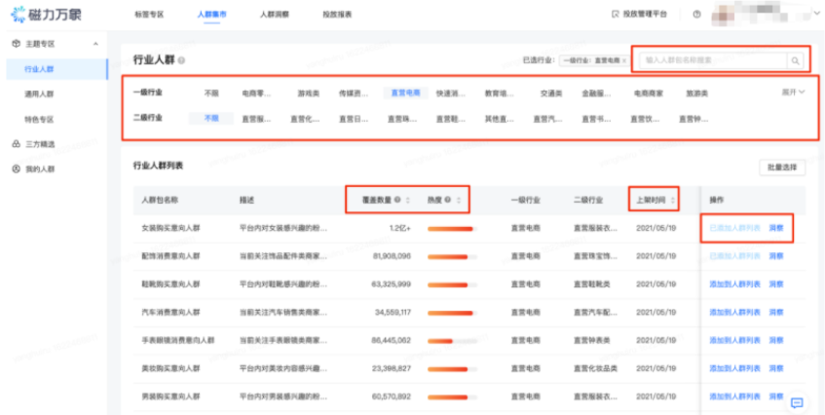Select the 其他直… second-level filter
Screen dimensions: 825x415
coord(500,119)
